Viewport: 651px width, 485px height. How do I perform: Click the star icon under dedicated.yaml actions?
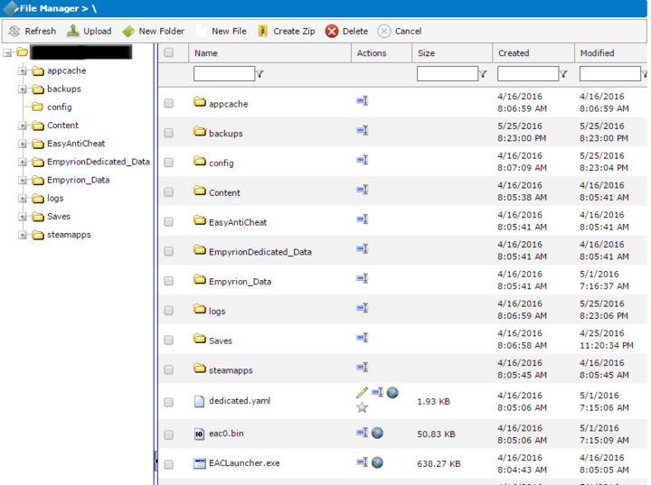click(x=362, y=407)
